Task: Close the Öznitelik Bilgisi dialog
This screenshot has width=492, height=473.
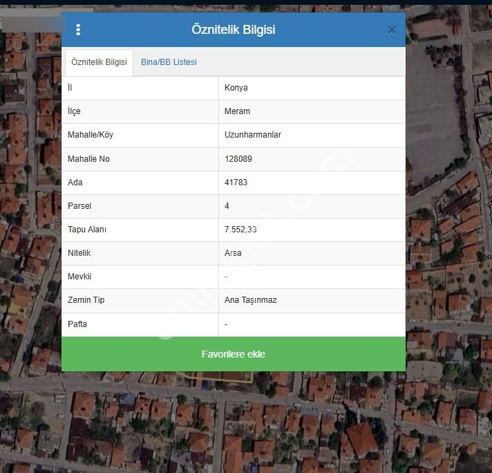Action: click(x=391, y=30)
